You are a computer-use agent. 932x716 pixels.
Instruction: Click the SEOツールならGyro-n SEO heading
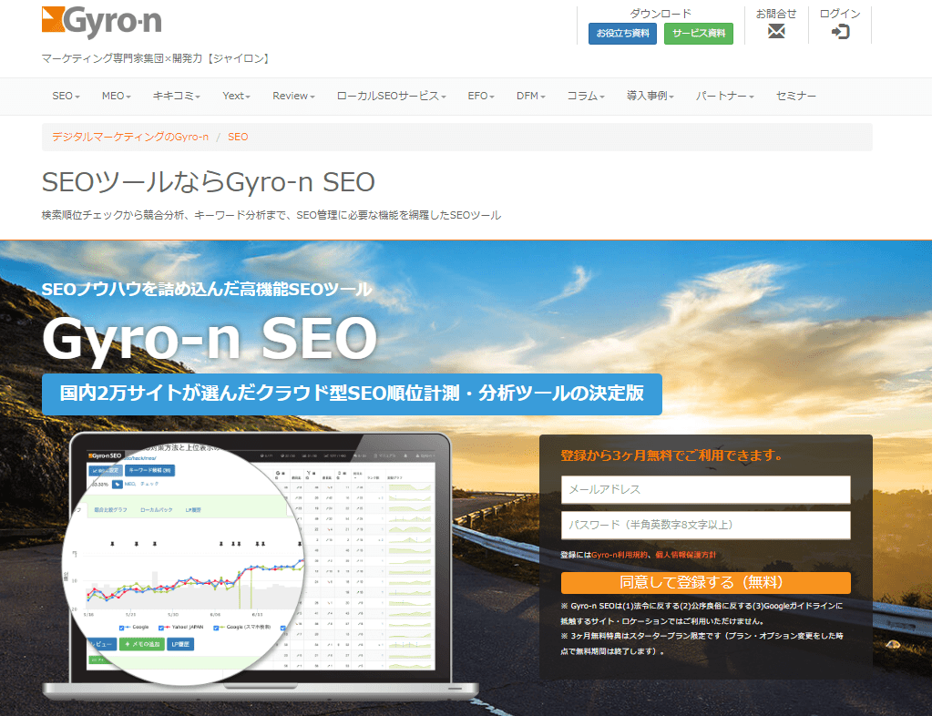click(x=208, y=182)
